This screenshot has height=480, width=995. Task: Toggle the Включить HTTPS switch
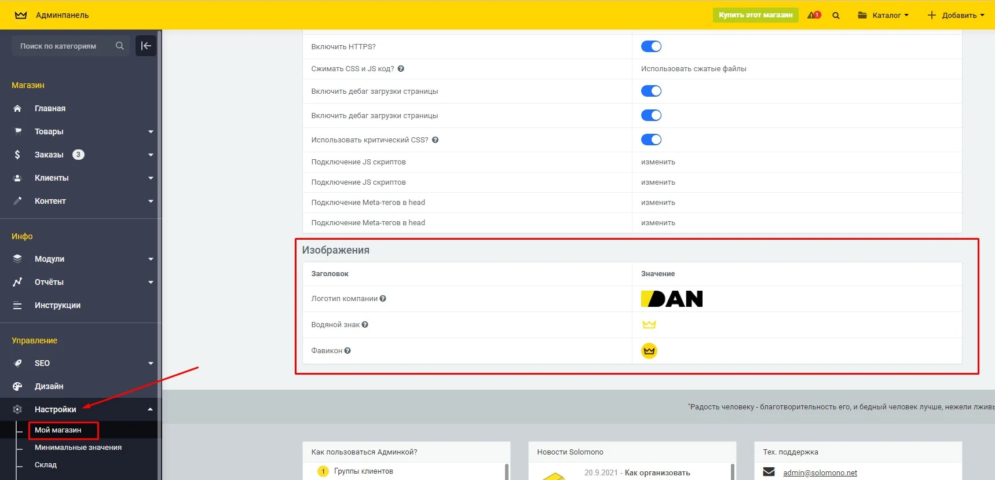(x=651, y=46)
